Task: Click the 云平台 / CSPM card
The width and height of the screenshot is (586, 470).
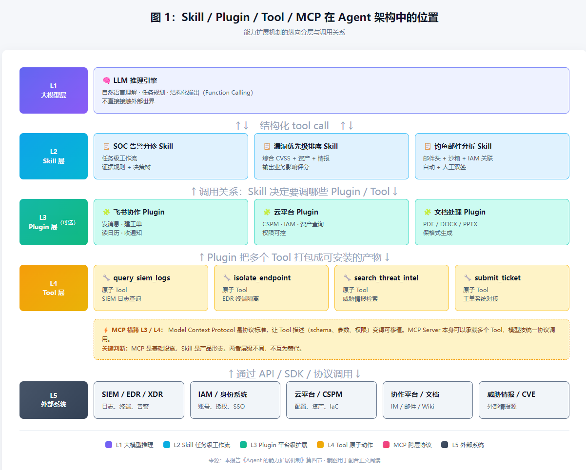Action: click(x=332, y=400)
